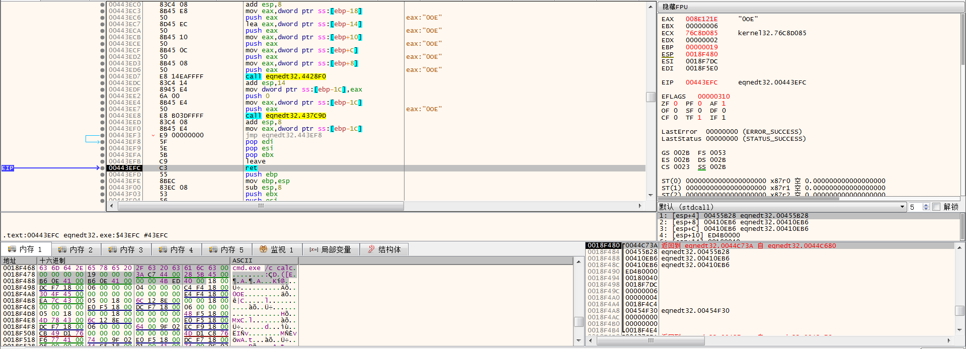
Task: Open the 内存 2 dump tab
Action: coord(76,249)
